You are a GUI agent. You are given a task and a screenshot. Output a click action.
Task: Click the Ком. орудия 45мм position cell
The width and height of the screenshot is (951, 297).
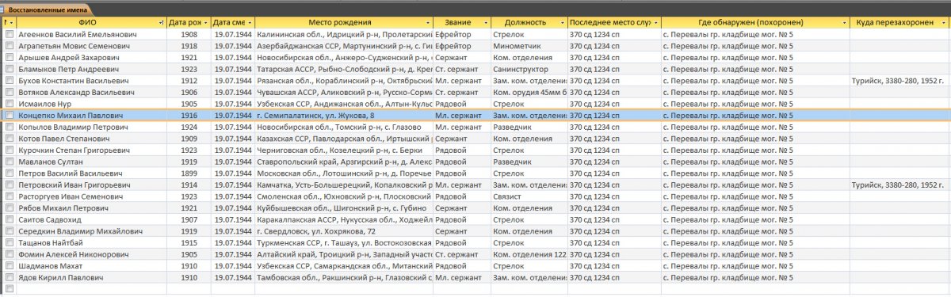529,93
